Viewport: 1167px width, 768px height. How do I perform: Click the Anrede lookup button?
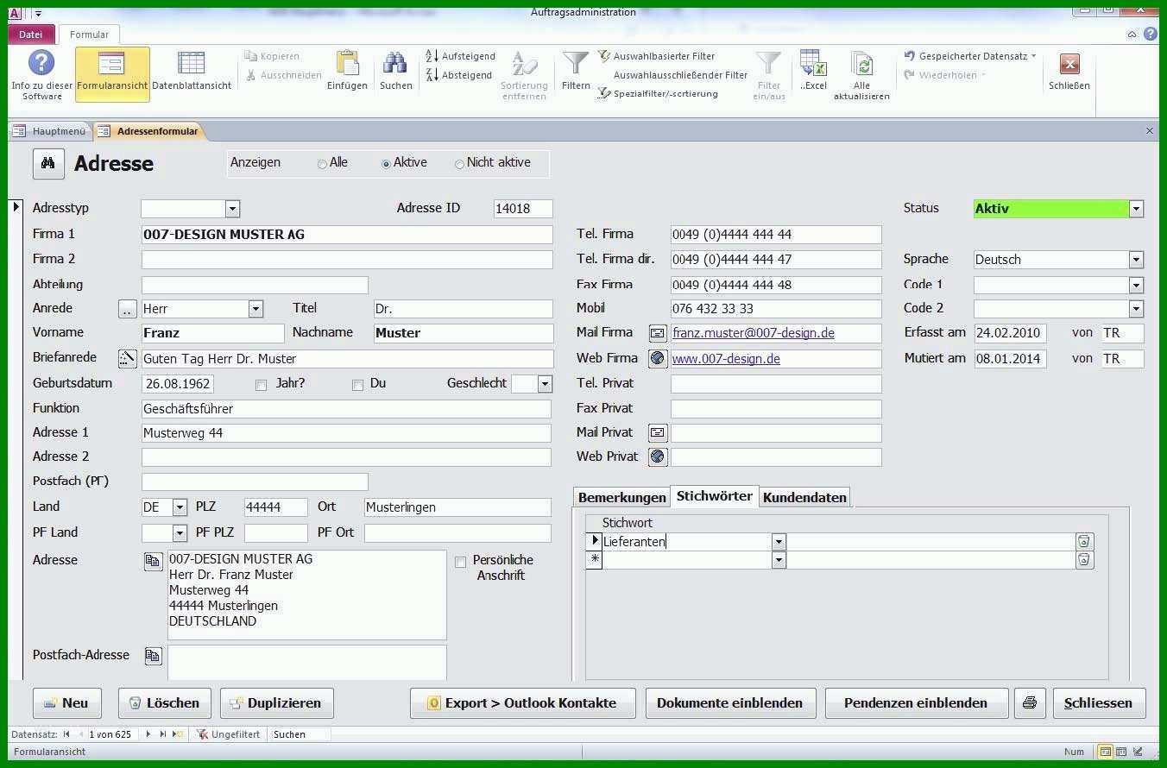coord(128,309)
